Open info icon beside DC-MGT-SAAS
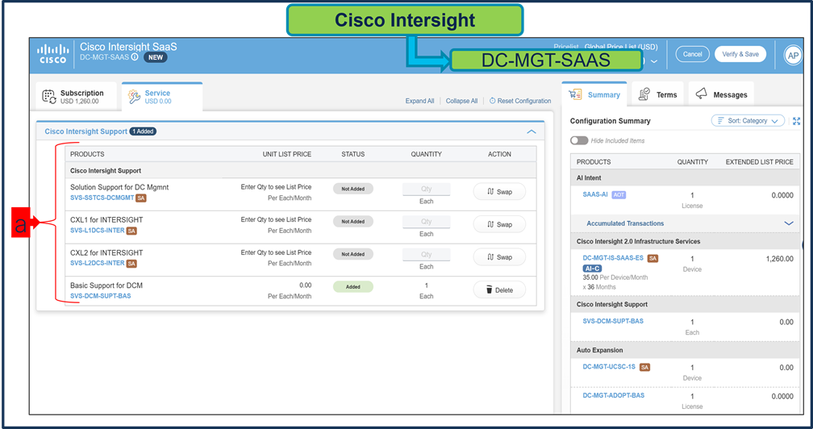The width and height of the screenshot is (813, 429). coord(135,57)
